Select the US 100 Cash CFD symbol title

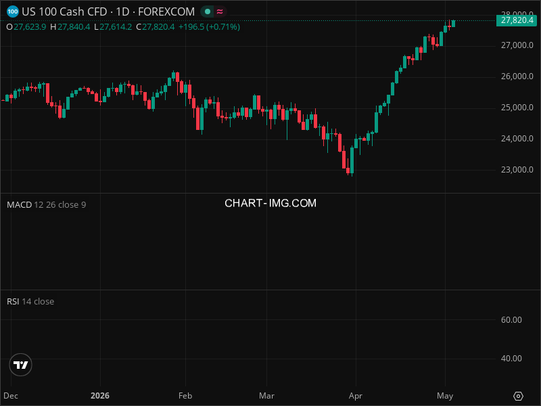(108, 12)
